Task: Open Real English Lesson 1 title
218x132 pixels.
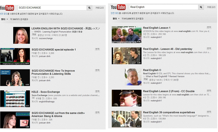Action: click(157, 28)
